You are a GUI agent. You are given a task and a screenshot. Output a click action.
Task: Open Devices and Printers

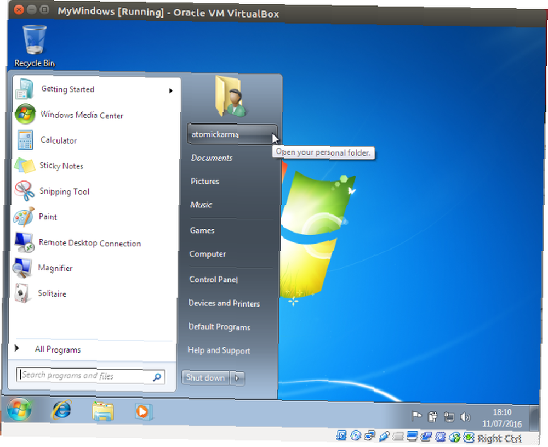[224, 303]
